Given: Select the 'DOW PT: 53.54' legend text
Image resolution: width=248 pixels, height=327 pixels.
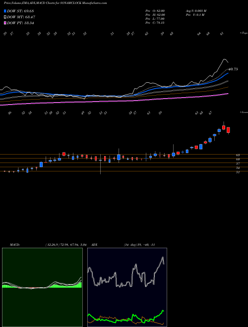Looking at the screenshot, I should [x=20, y=23].
